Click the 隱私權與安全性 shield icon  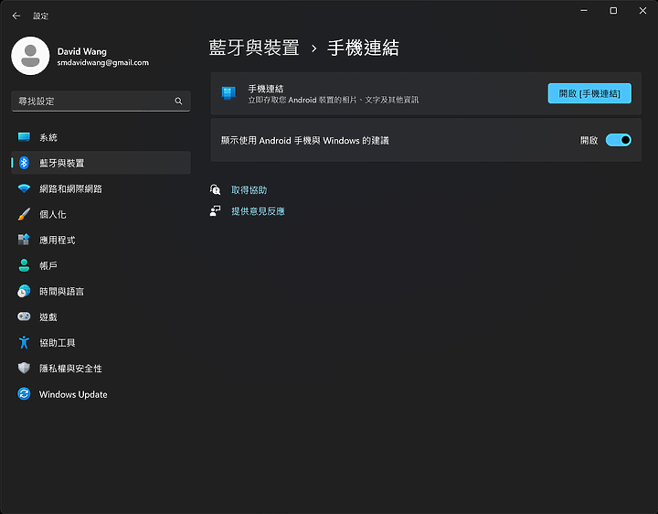coord(24,368)
